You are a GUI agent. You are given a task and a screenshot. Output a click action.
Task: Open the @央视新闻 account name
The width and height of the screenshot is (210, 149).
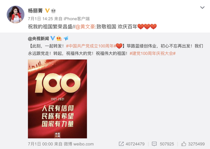click(x=38, y=39)
